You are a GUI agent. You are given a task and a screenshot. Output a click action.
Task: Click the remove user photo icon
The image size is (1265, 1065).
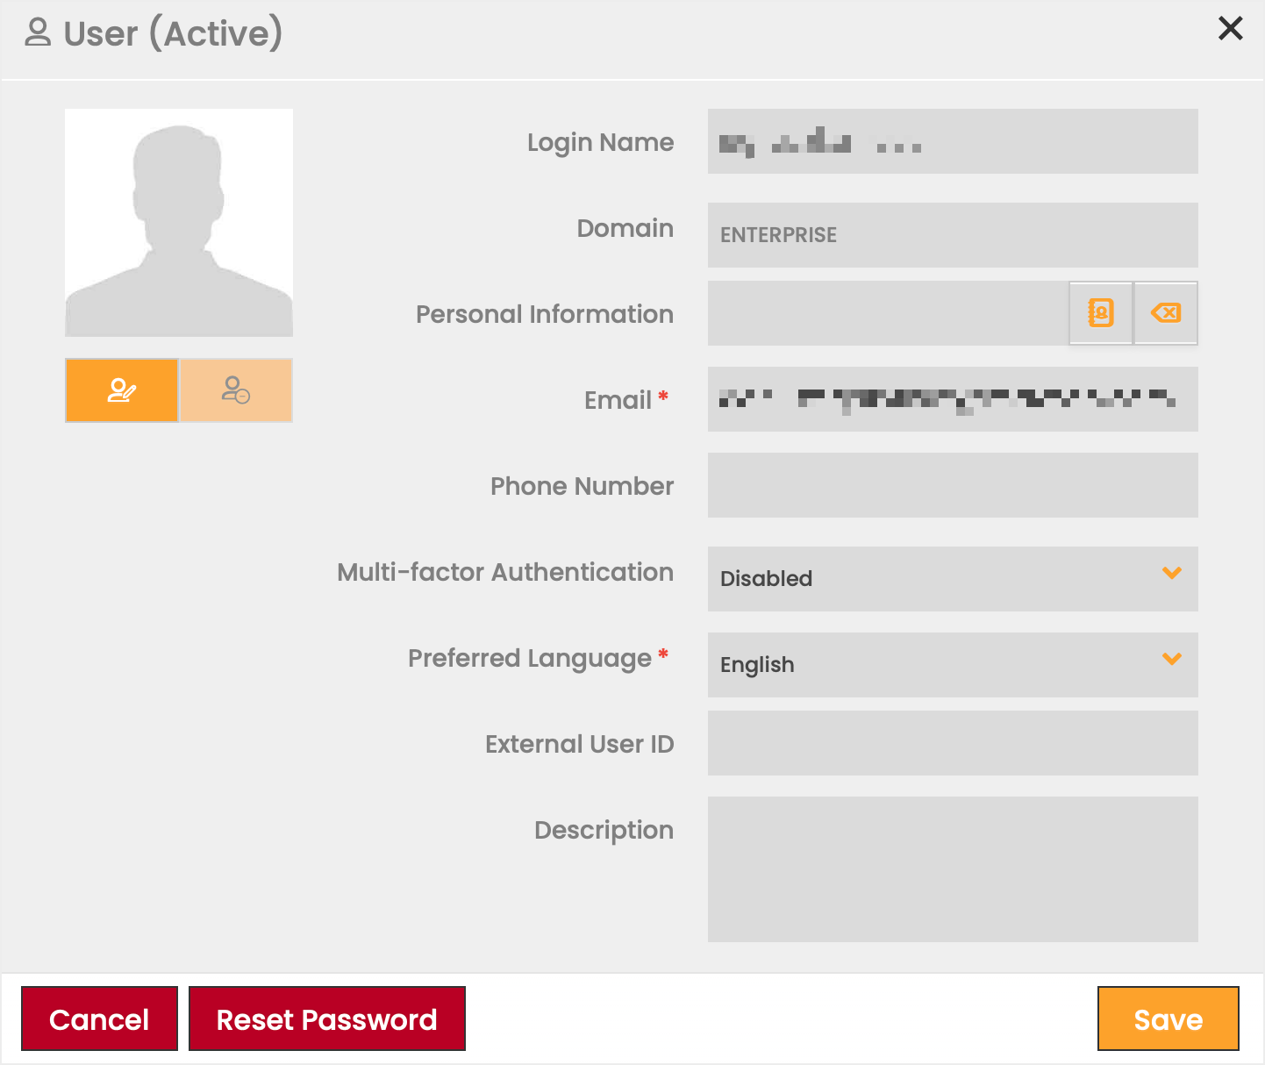click(236, 390)
